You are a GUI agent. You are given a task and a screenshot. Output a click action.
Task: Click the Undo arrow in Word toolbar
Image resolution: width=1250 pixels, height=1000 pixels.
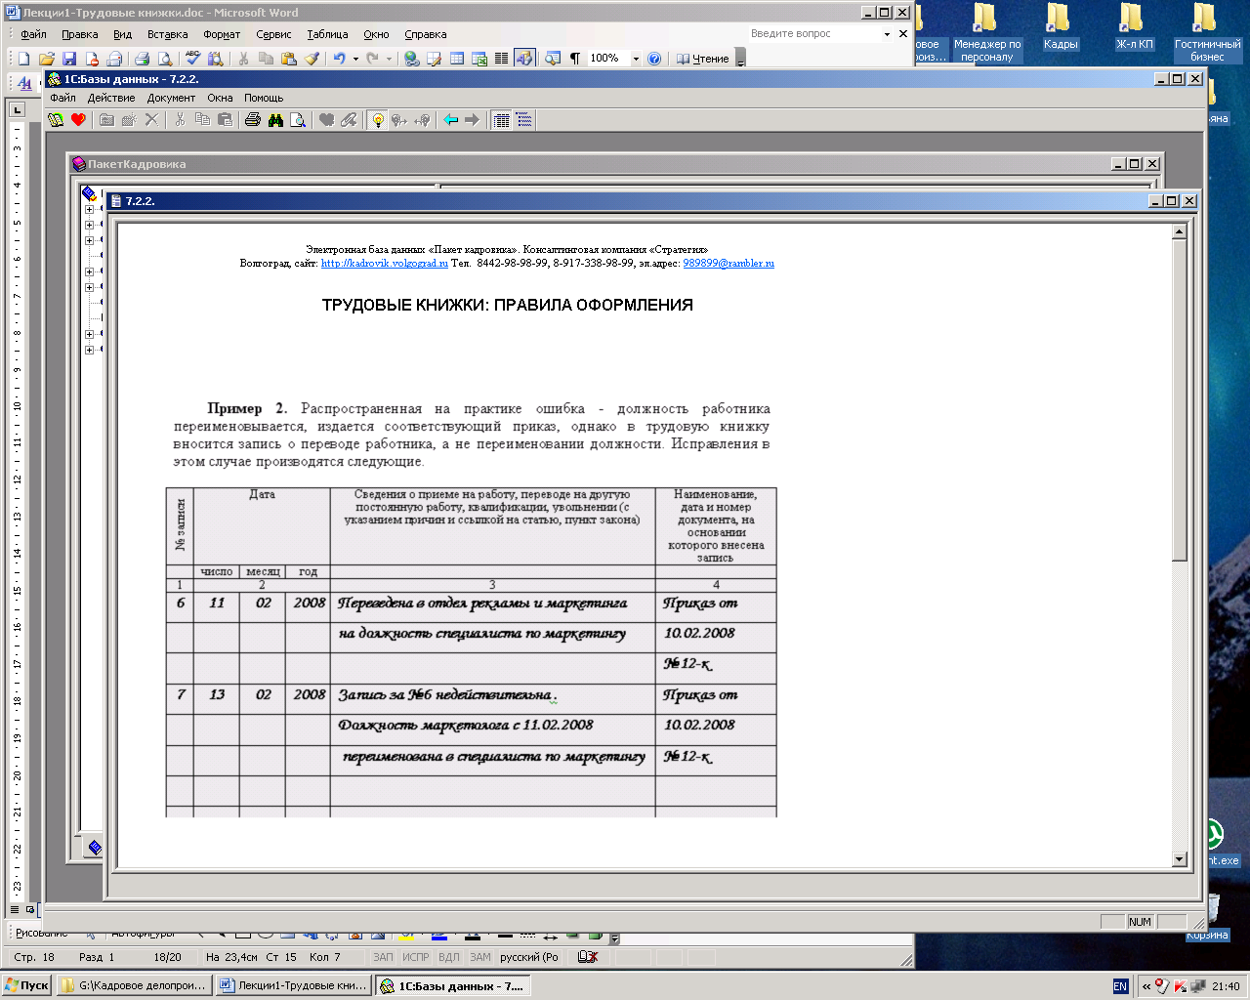[339, 59]
